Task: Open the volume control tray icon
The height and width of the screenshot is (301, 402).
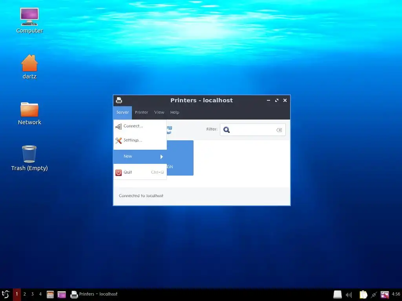Action: click(349, 295)
